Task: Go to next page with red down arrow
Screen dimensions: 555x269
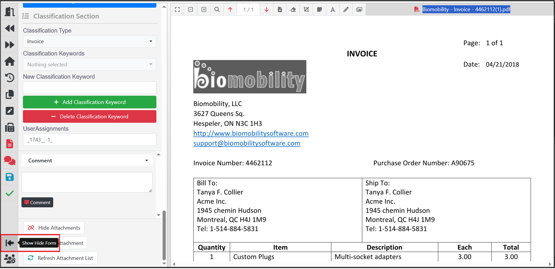Action: pos(267,9)
